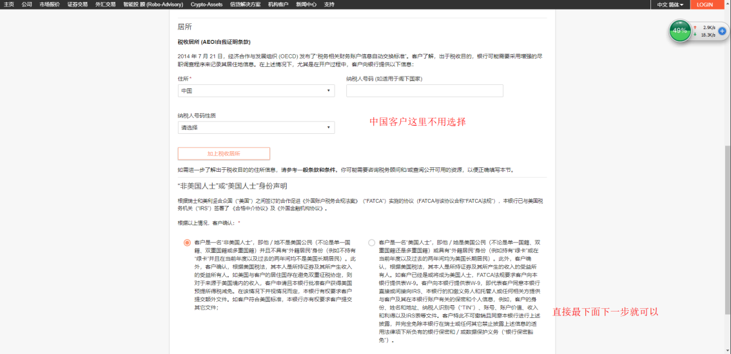Click the 纳税人号码 input field

(424, 91)
